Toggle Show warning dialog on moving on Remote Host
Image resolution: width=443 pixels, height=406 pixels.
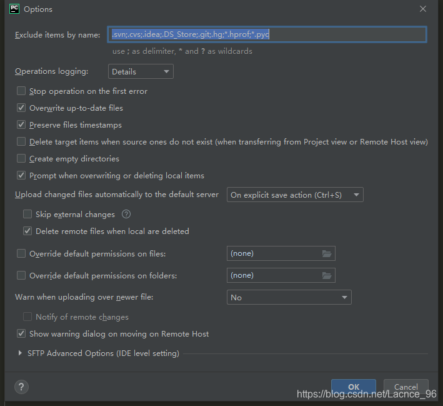tap(21, 333)
